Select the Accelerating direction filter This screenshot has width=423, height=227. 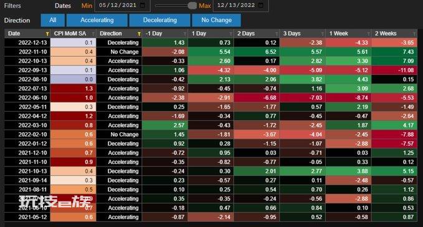tap(97, 20)
